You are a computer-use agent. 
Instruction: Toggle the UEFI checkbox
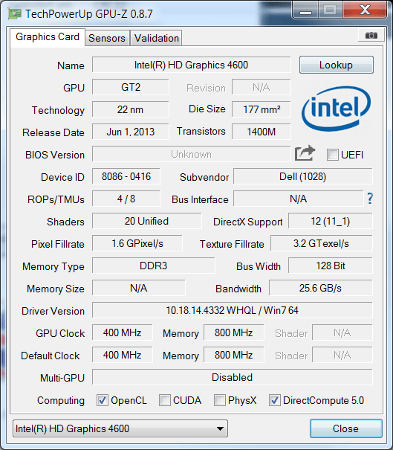[x=333, y=155]
